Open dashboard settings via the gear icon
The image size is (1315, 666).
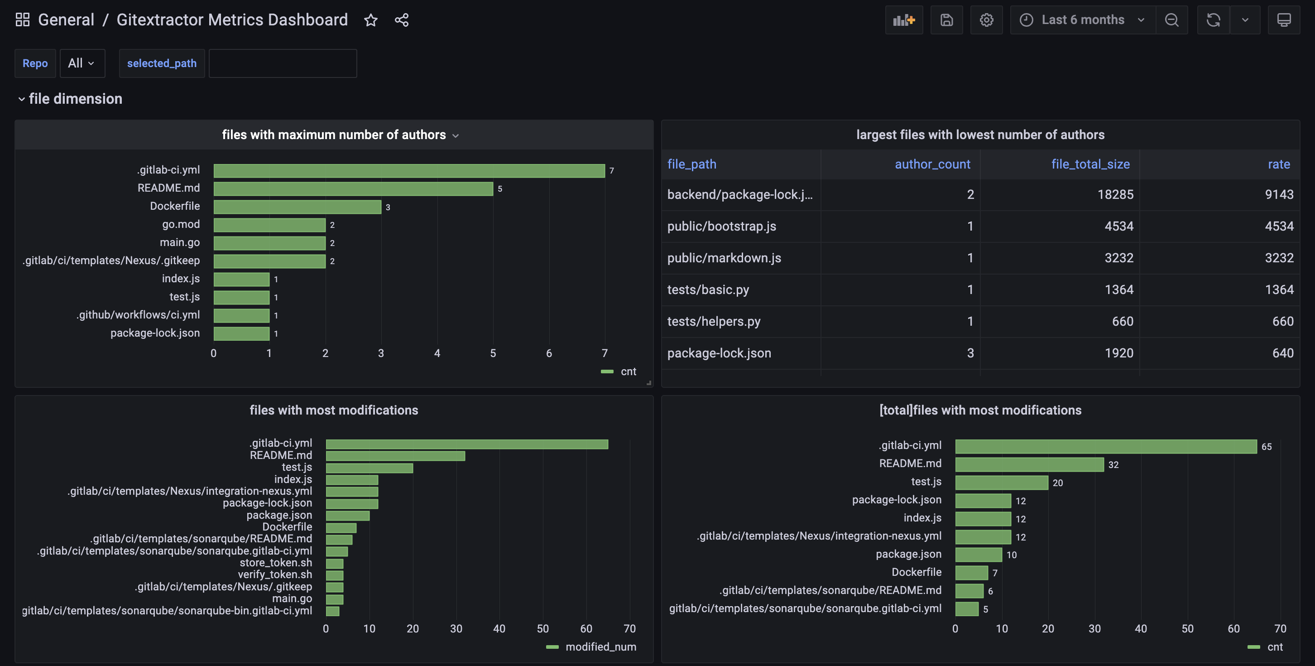pyautogui.click(x=986, y=19)
